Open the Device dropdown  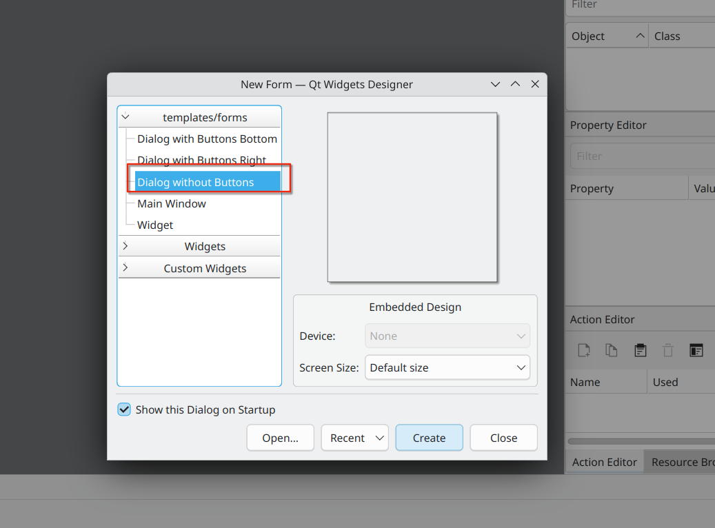pos(447,336)
